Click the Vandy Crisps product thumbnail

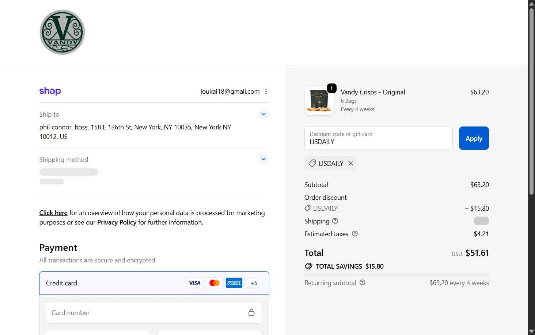click(x=319, y=101)
